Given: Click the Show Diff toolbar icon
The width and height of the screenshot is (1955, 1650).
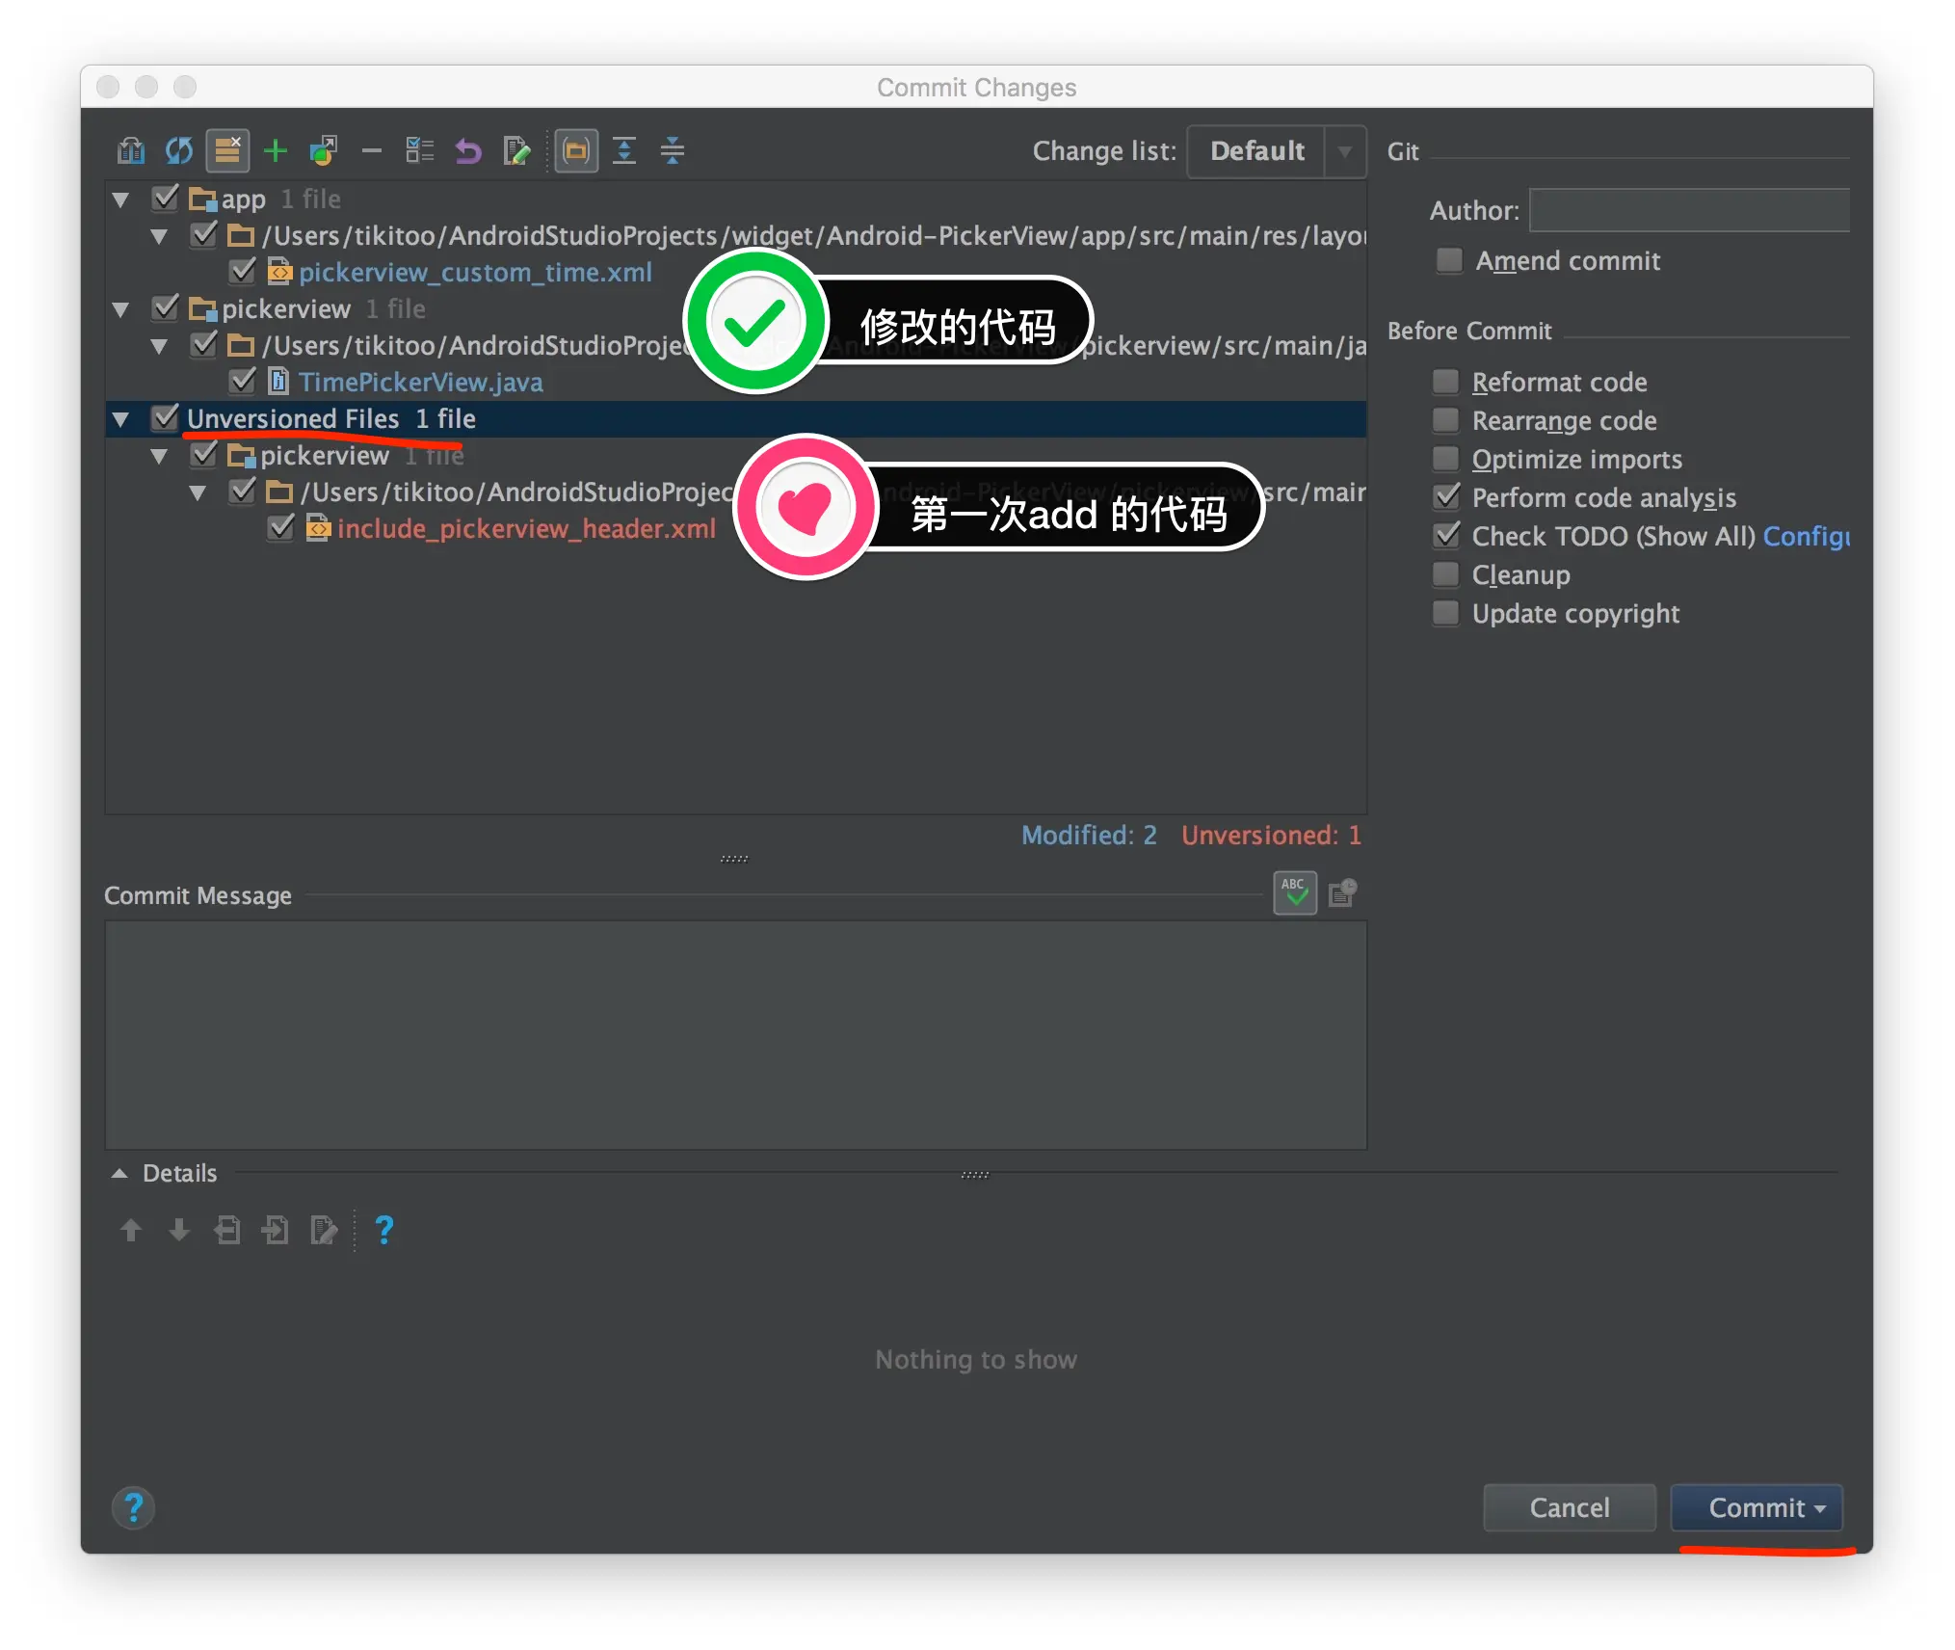Looking at the screenshot, I should click(x=130, y=150).
